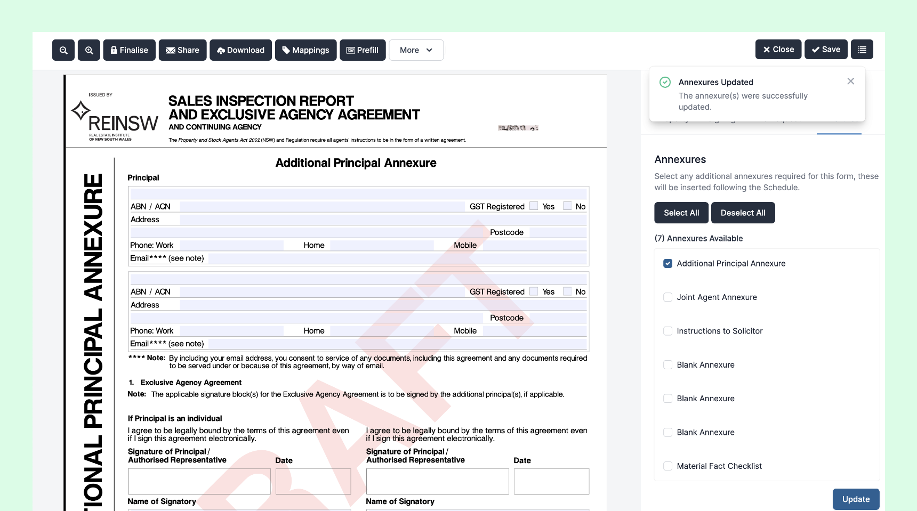Click the first principal's ABN / ACN field
The height and width of the screenshot is (511, 917).
click(321, 207)
